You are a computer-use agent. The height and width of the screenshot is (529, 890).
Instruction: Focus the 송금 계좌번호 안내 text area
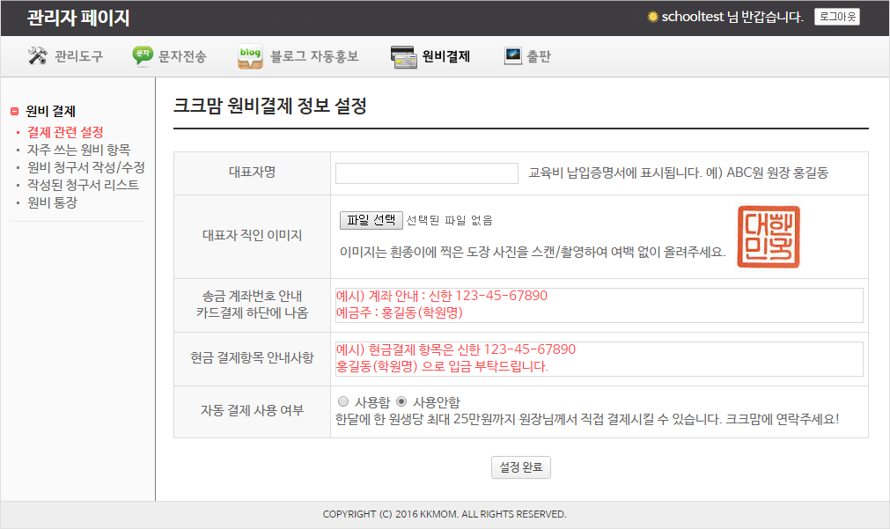599,305
